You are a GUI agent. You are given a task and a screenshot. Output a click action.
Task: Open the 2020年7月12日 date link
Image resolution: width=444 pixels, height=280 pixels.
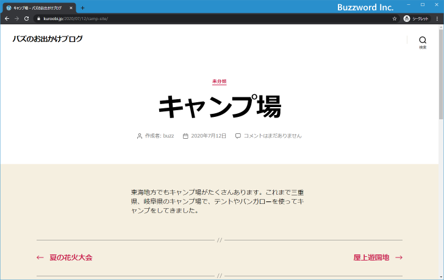209,136
